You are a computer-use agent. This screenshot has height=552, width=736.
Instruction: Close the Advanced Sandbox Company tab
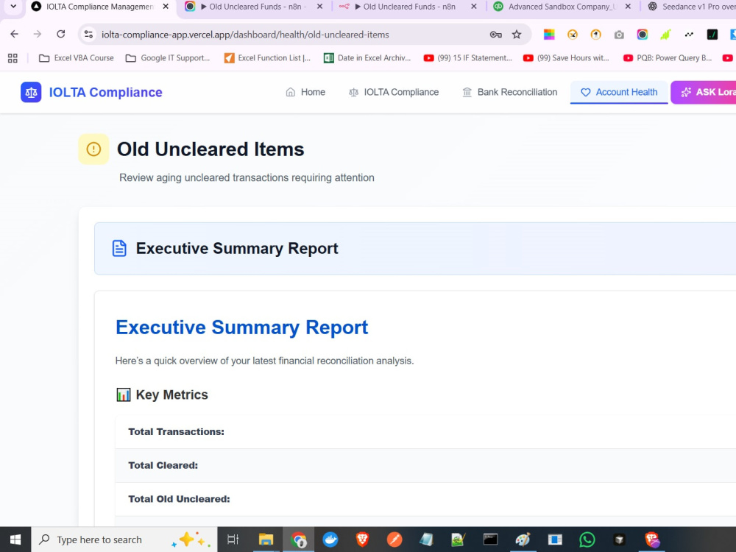[628, 7]
